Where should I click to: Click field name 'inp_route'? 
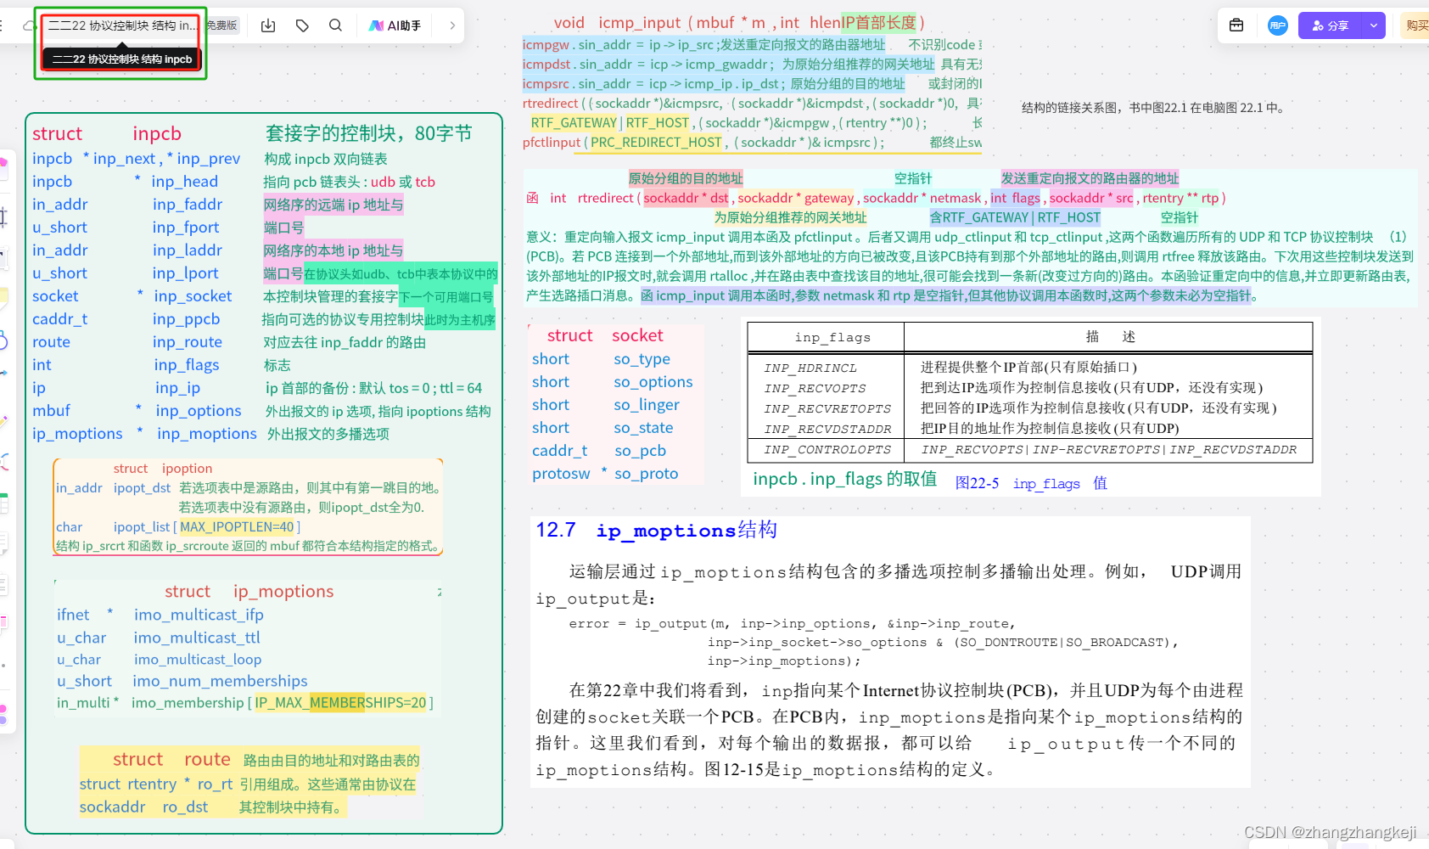(x=187, y=341)
